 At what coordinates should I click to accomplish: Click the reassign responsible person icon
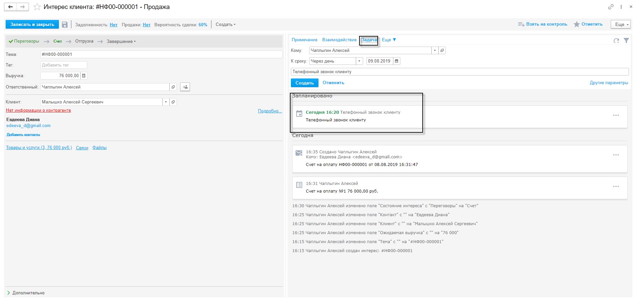pos(185,87)
